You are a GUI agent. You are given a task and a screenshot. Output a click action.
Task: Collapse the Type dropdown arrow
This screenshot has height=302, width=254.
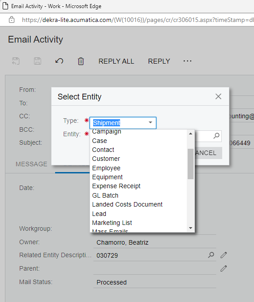pyautogui.click(x=151, y=122)
